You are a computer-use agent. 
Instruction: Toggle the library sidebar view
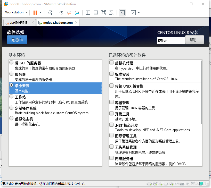tap(88, 13)
